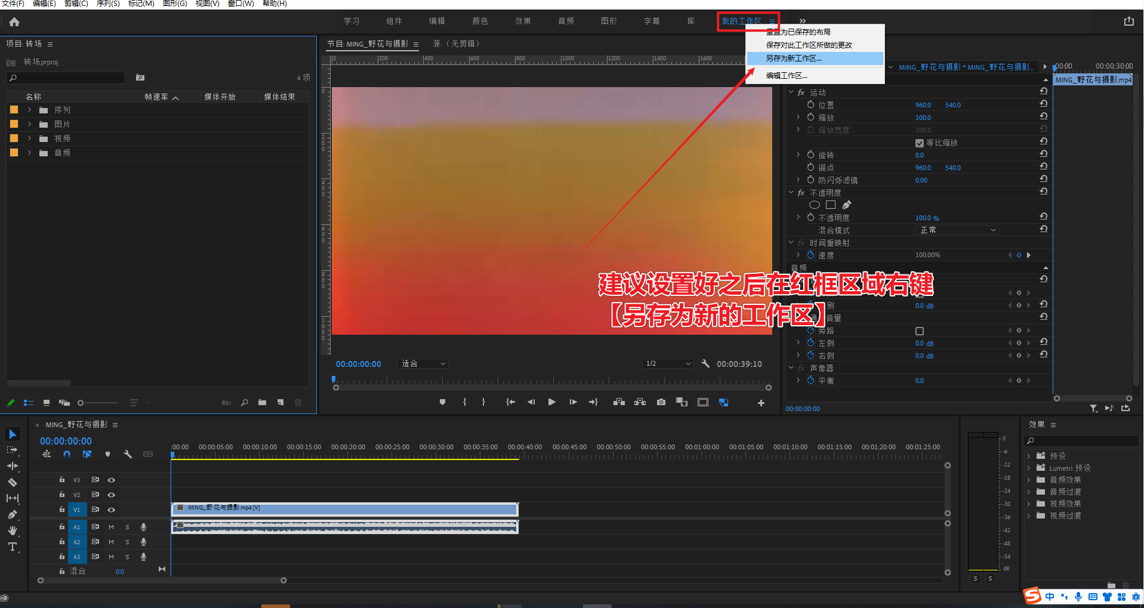Toggle uniform scale checkbox
Image resolution: width=1144 pixels, height=608 pixels.
point(920,143)
